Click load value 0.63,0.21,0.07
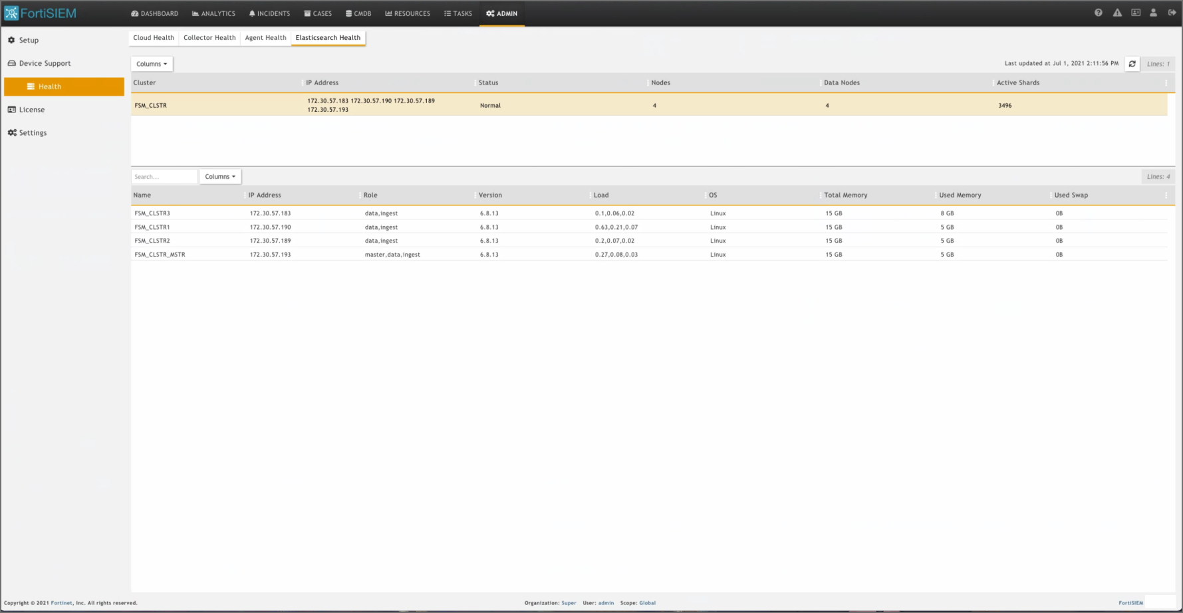 click(x=616, y=227)
